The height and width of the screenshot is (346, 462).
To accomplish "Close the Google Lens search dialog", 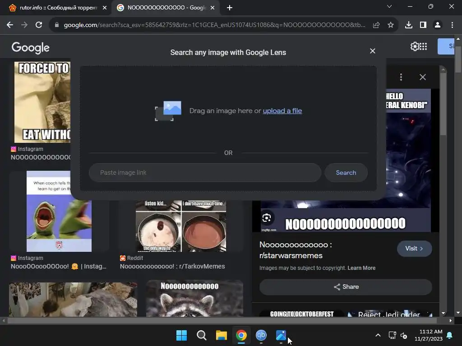I will 372,51.
